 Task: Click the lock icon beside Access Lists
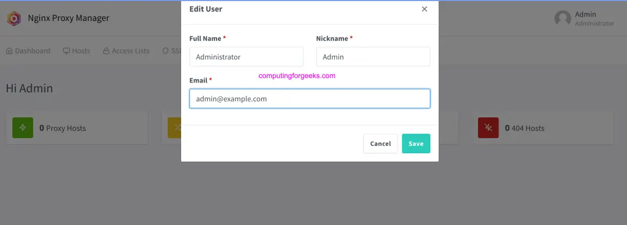click(107, 51)
